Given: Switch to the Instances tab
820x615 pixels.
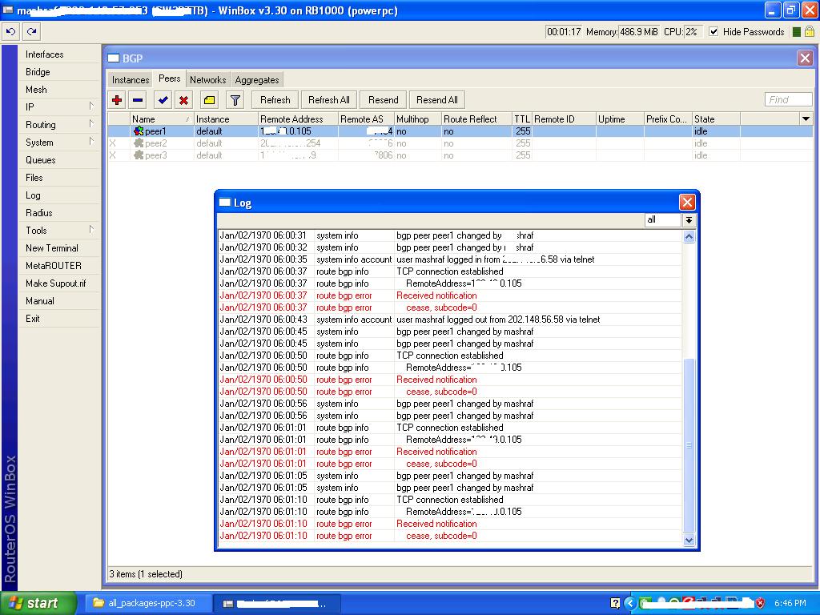Looking at the screenshot, I should pos(131,79).
